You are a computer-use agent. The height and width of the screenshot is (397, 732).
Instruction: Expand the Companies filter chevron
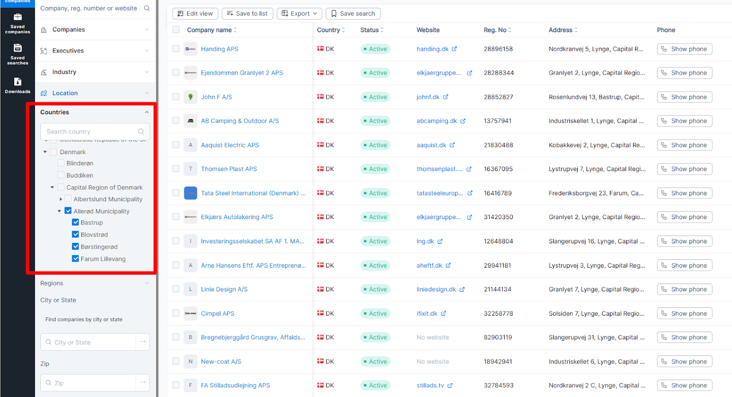click(147, 30)
